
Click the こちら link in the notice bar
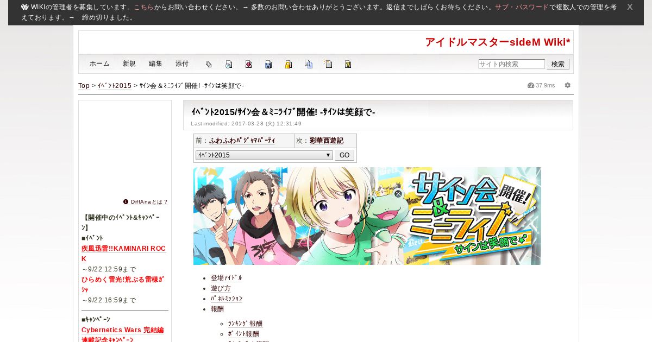[x=143, y=8]
